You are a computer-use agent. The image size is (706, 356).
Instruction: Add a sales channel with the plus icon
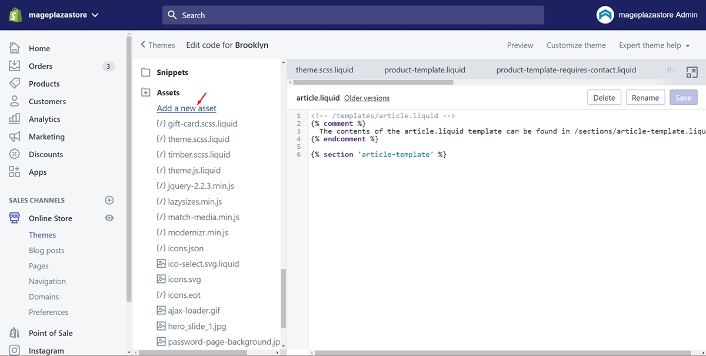(109, 200)
